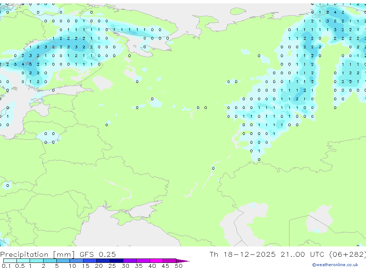The width and height of the screenshot is (366, 268).
Task: Click the '(06+282)' forecast run label
Action: (348, 254)
